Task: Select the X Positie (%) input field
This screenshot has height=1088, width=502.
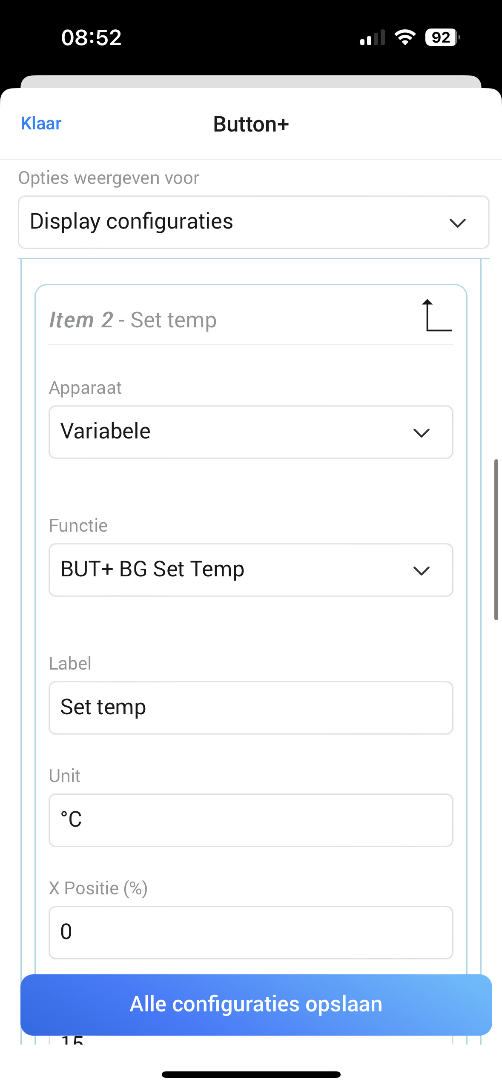Action: pos(251,933)
